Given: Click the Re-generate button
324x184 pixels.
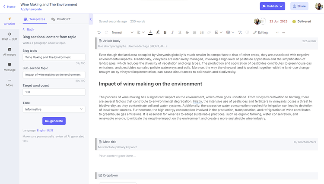Looking at the screenshot, I should click(54, 121).
